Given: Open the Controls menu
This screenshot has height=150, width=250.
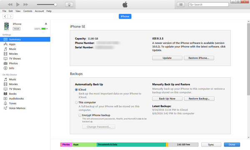Looking at the screenshot, I should point(27,11).
